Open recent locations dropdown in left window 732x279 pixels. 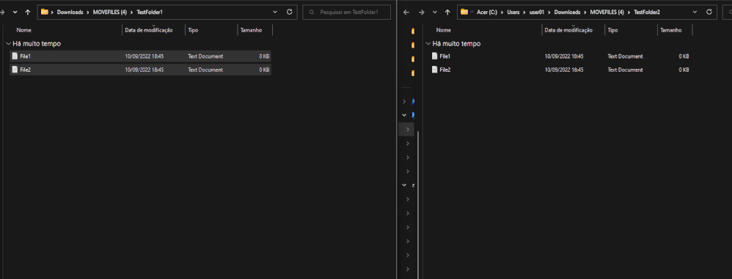click(x=15, y=12)
